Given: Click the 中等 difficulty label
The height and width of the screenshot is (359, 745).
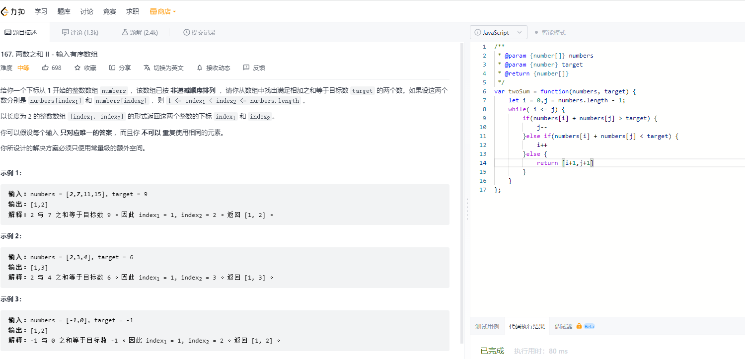Looking at the screenshot, I should pos(23,68).
